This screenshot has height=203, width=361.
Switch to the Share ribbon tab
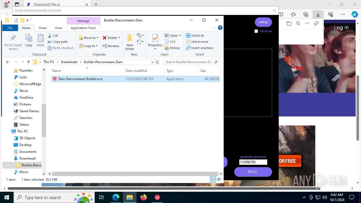point(43,28)
